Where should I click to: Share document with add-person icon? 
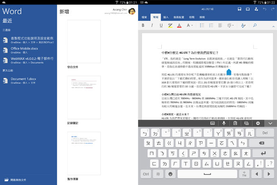[x=256, y=9]
